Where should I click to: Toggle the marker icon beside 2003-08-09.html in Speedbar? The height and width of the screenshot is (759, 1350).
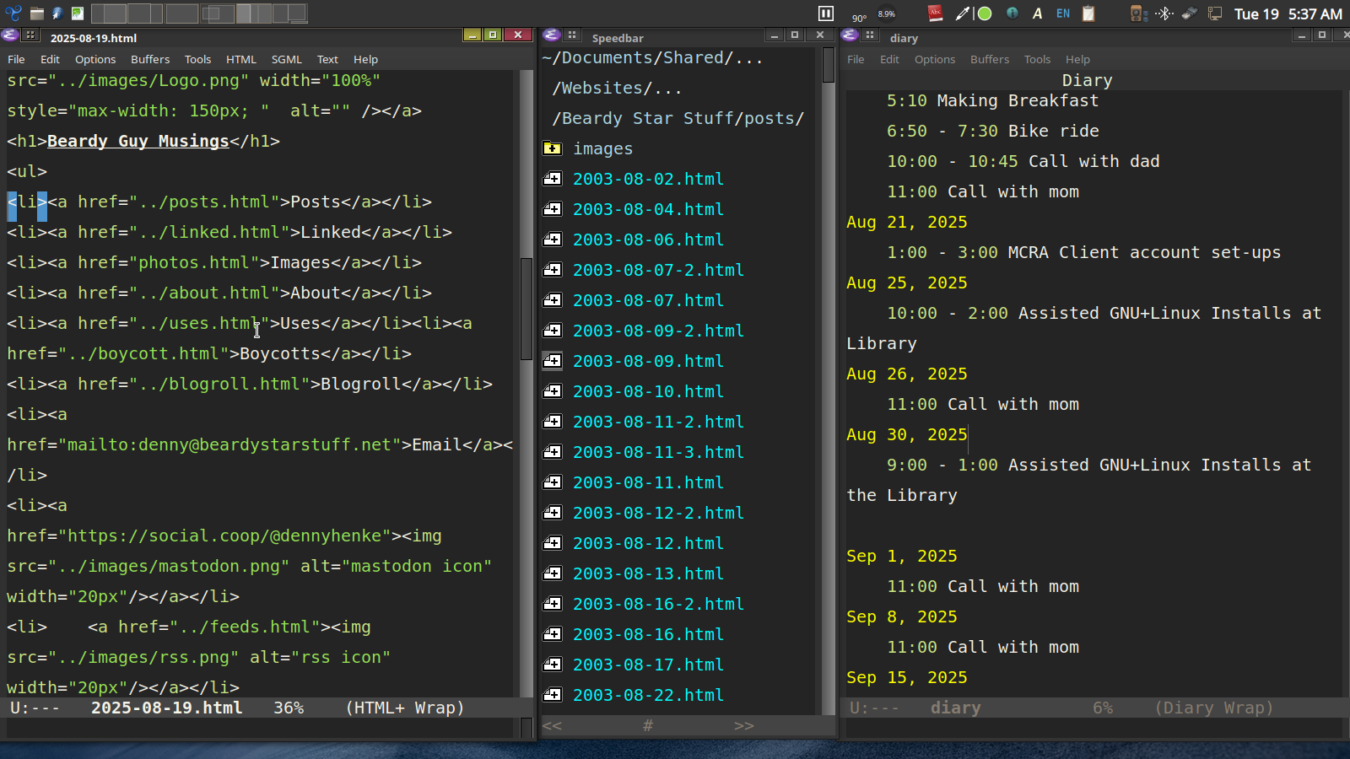click(x=552, y=361)
